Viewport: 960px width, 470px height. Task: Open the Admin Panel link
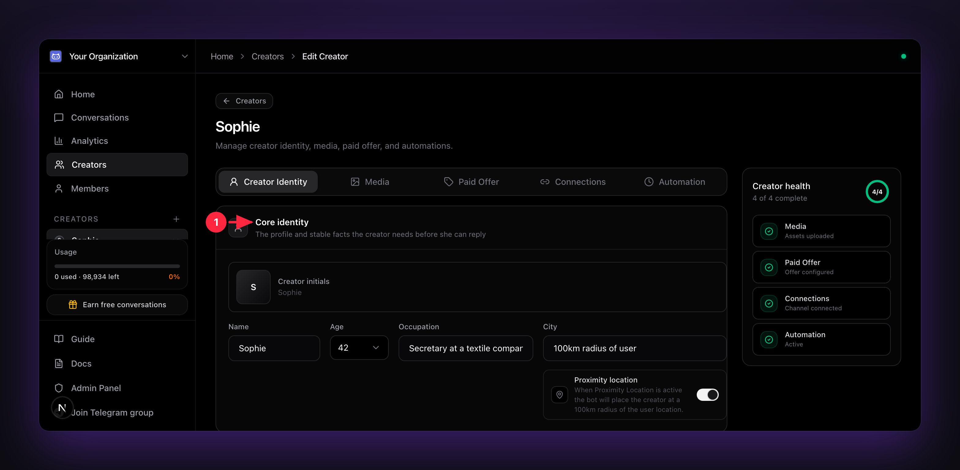(117, 388)
